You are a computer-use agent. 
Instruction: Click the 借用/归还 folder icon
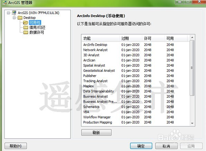(26, 27)
